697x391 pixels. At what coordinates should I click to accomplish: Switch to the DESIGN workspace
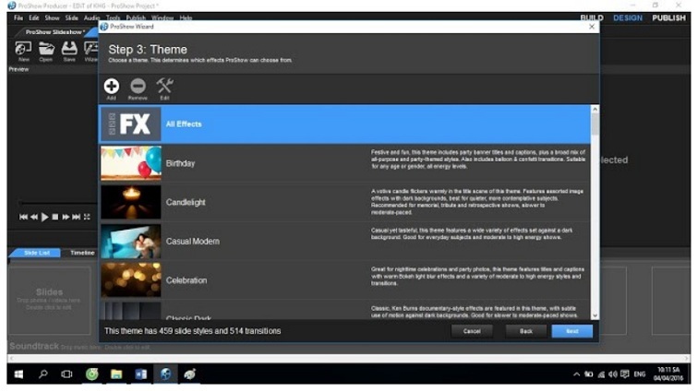[x=628, y=18]
